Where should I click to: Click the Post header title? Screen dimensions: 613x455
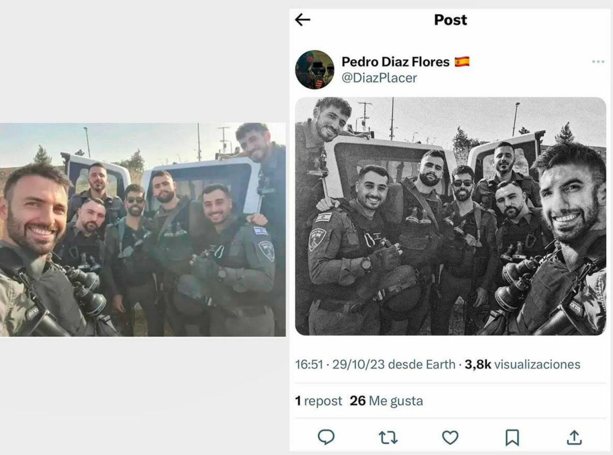[450, 20]
